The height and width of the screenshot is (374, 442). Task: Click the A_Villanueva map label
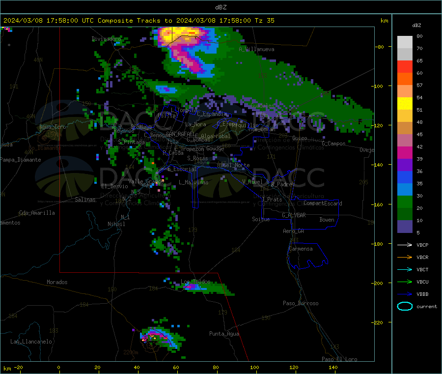pyautogui.click(x=256, y=49)
